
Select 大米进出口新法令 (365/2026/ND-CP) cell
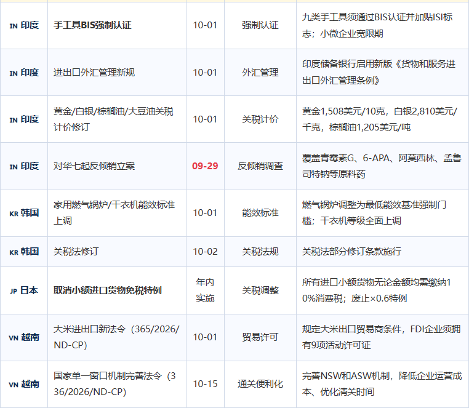coord(116,337)
